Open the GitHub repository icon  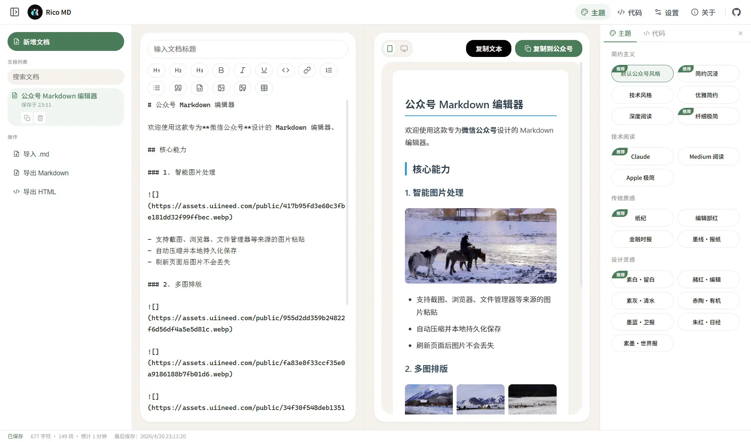tap(736, 12)
